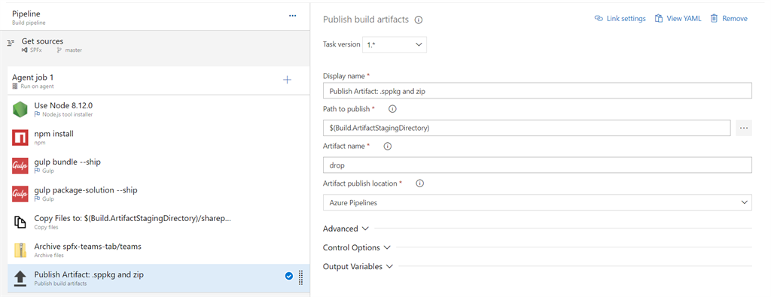Click the Node.js green hexagon icon
The width and height of the screenshot is (771, 297).
pyautogui.click(x=20, y=110)
